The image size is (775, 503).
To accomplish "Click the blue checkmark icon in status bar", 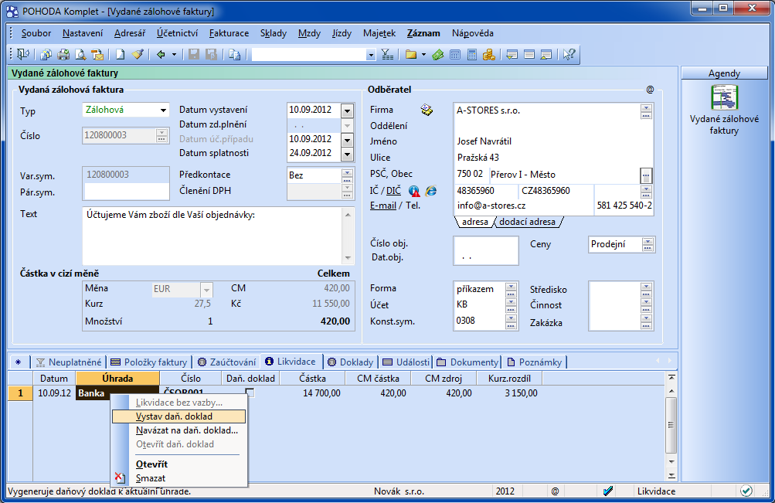I will (608, 491).
